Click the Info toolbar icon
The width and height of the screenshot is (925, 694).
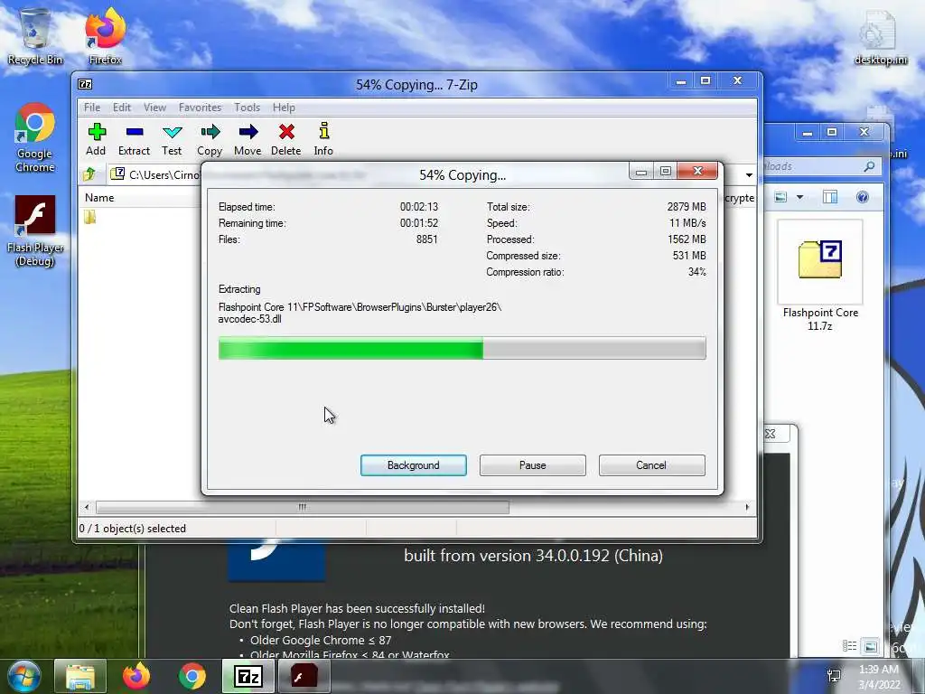(323, 139)
